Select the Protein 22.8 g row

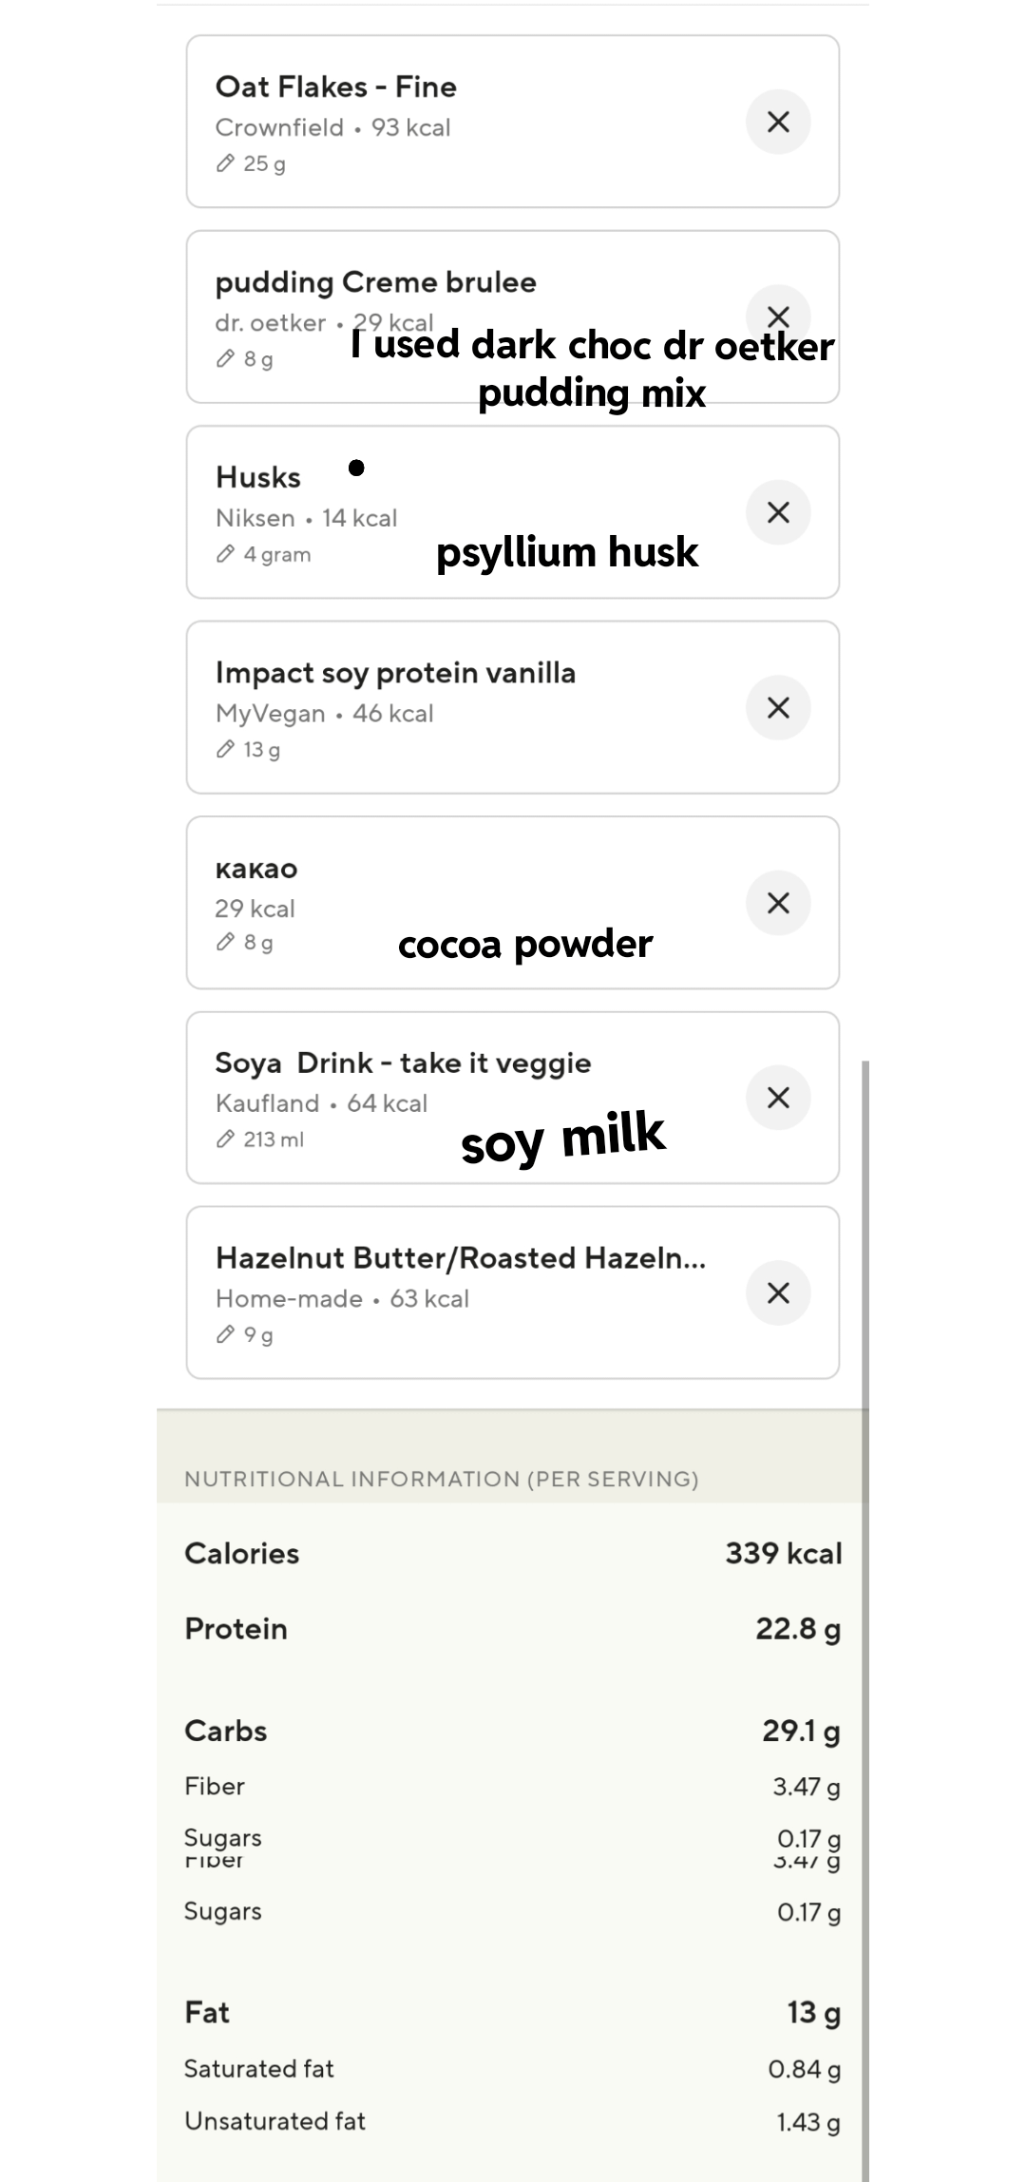click(513, 1629)
